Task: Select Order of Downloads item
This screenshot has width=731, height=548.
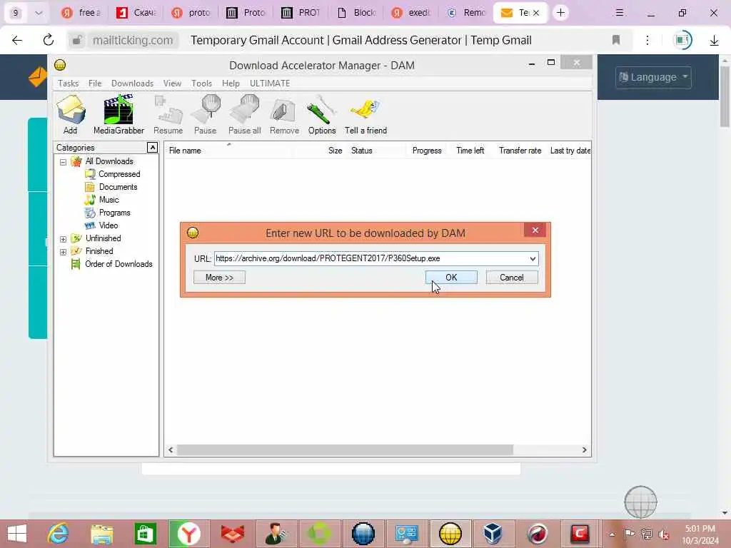Action: tap(119, 264)
